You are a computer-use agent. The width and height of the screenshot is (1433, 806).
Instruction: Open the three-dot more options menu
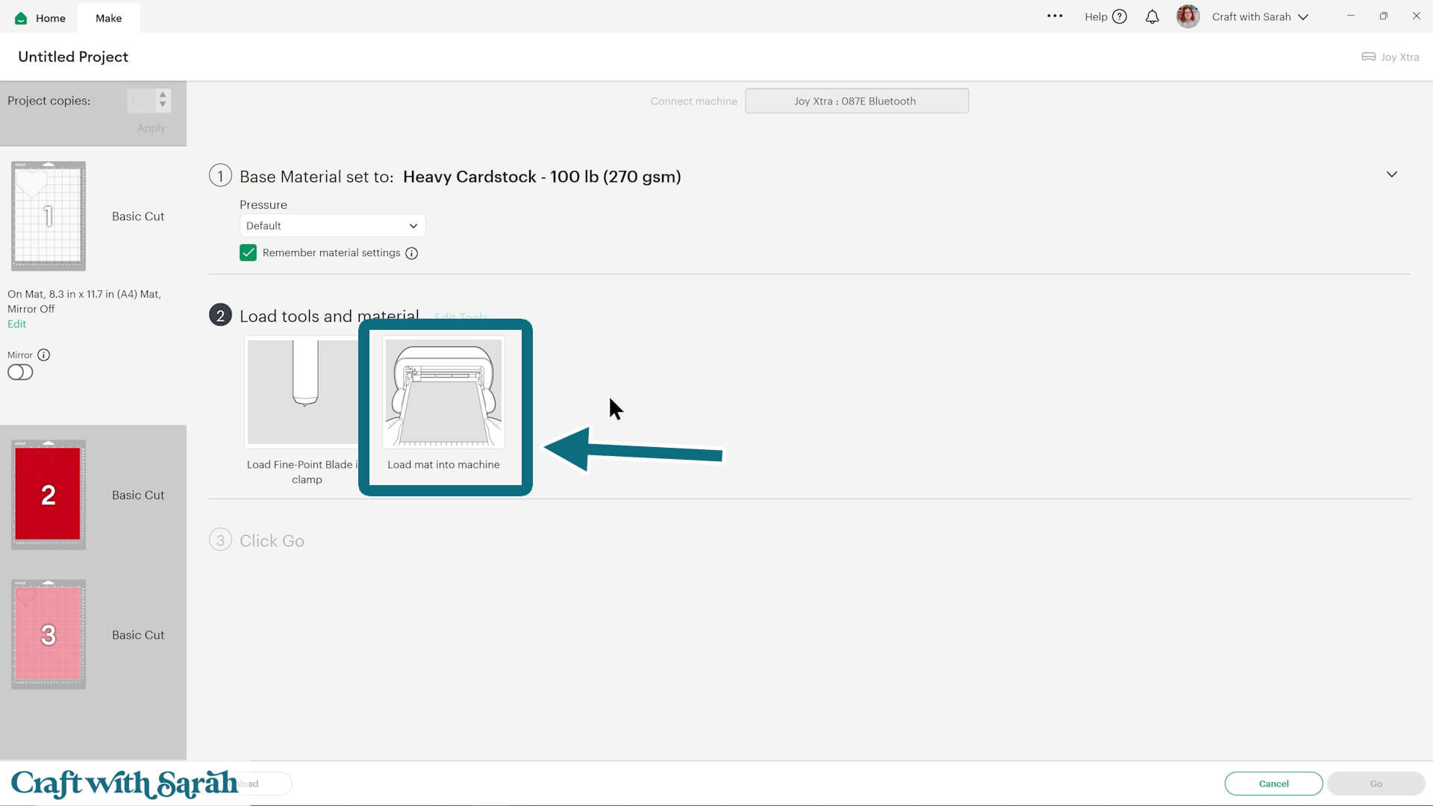pos(1055,16)
